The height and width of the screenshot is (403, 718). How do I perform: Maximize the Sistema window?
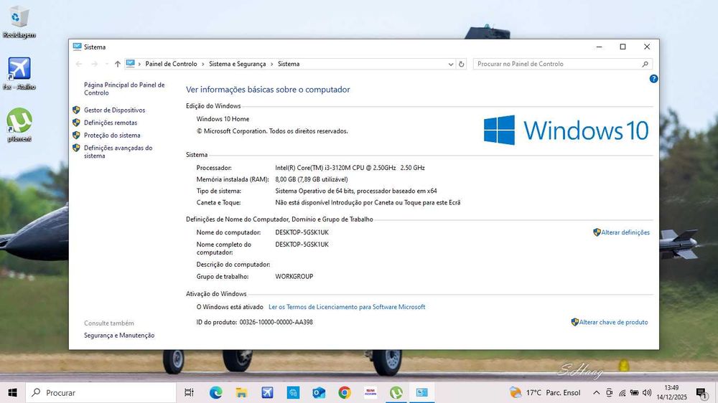click(x=623, y=47)
